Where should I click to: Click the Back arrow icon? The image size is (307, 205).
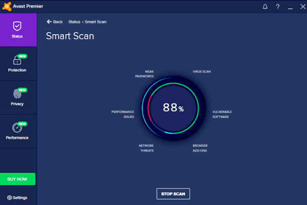(49, 21)
